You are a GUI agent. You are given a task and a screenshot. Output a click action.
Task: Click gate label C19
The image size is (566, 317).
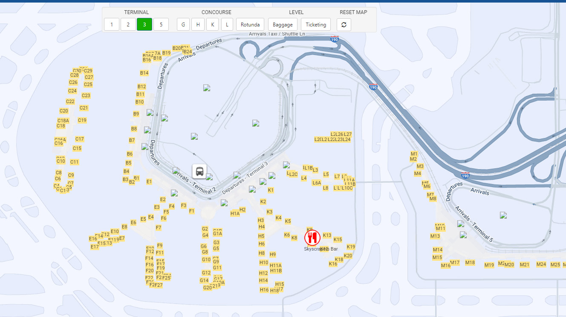82,120
